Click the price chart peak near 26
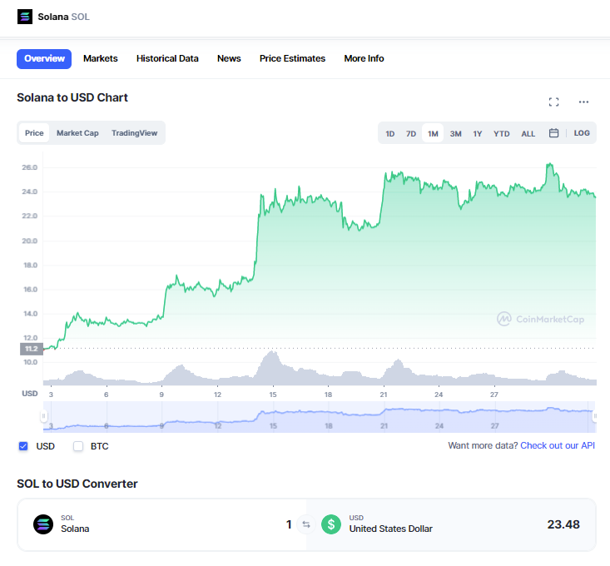Screen dimensions: 610x566 click(x=550, y=165)
